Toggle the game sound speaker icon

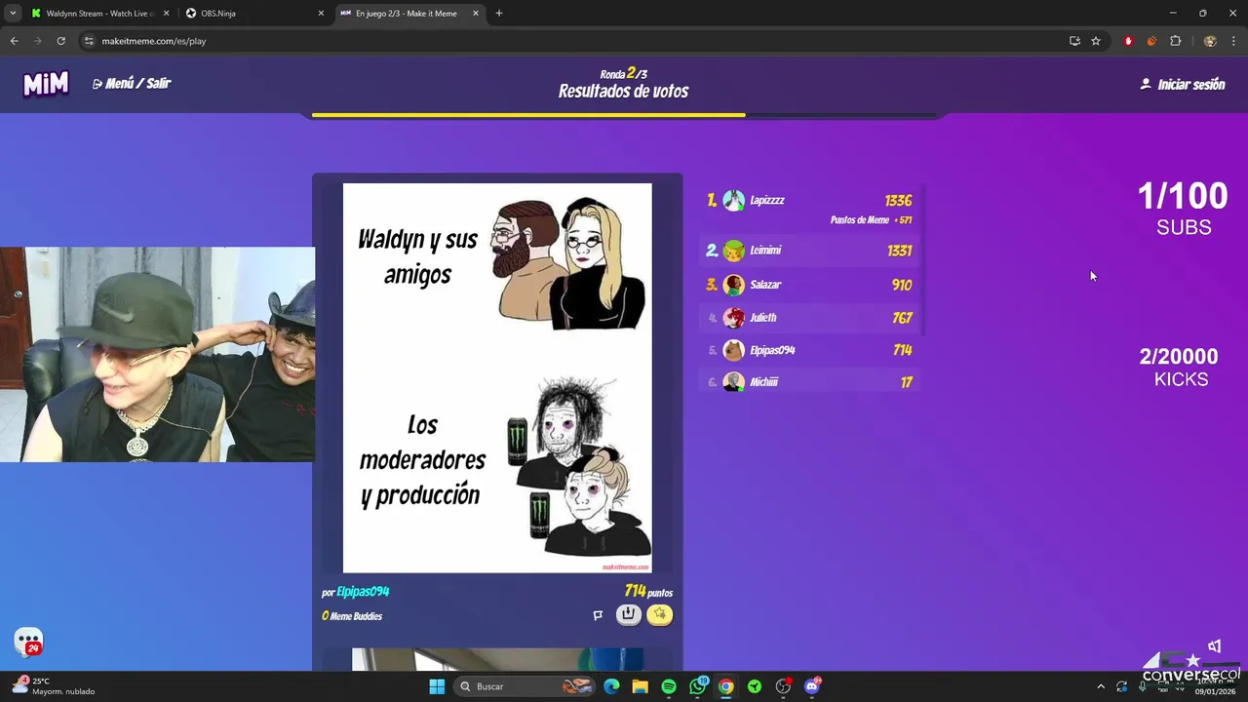tap(1215, 646)
